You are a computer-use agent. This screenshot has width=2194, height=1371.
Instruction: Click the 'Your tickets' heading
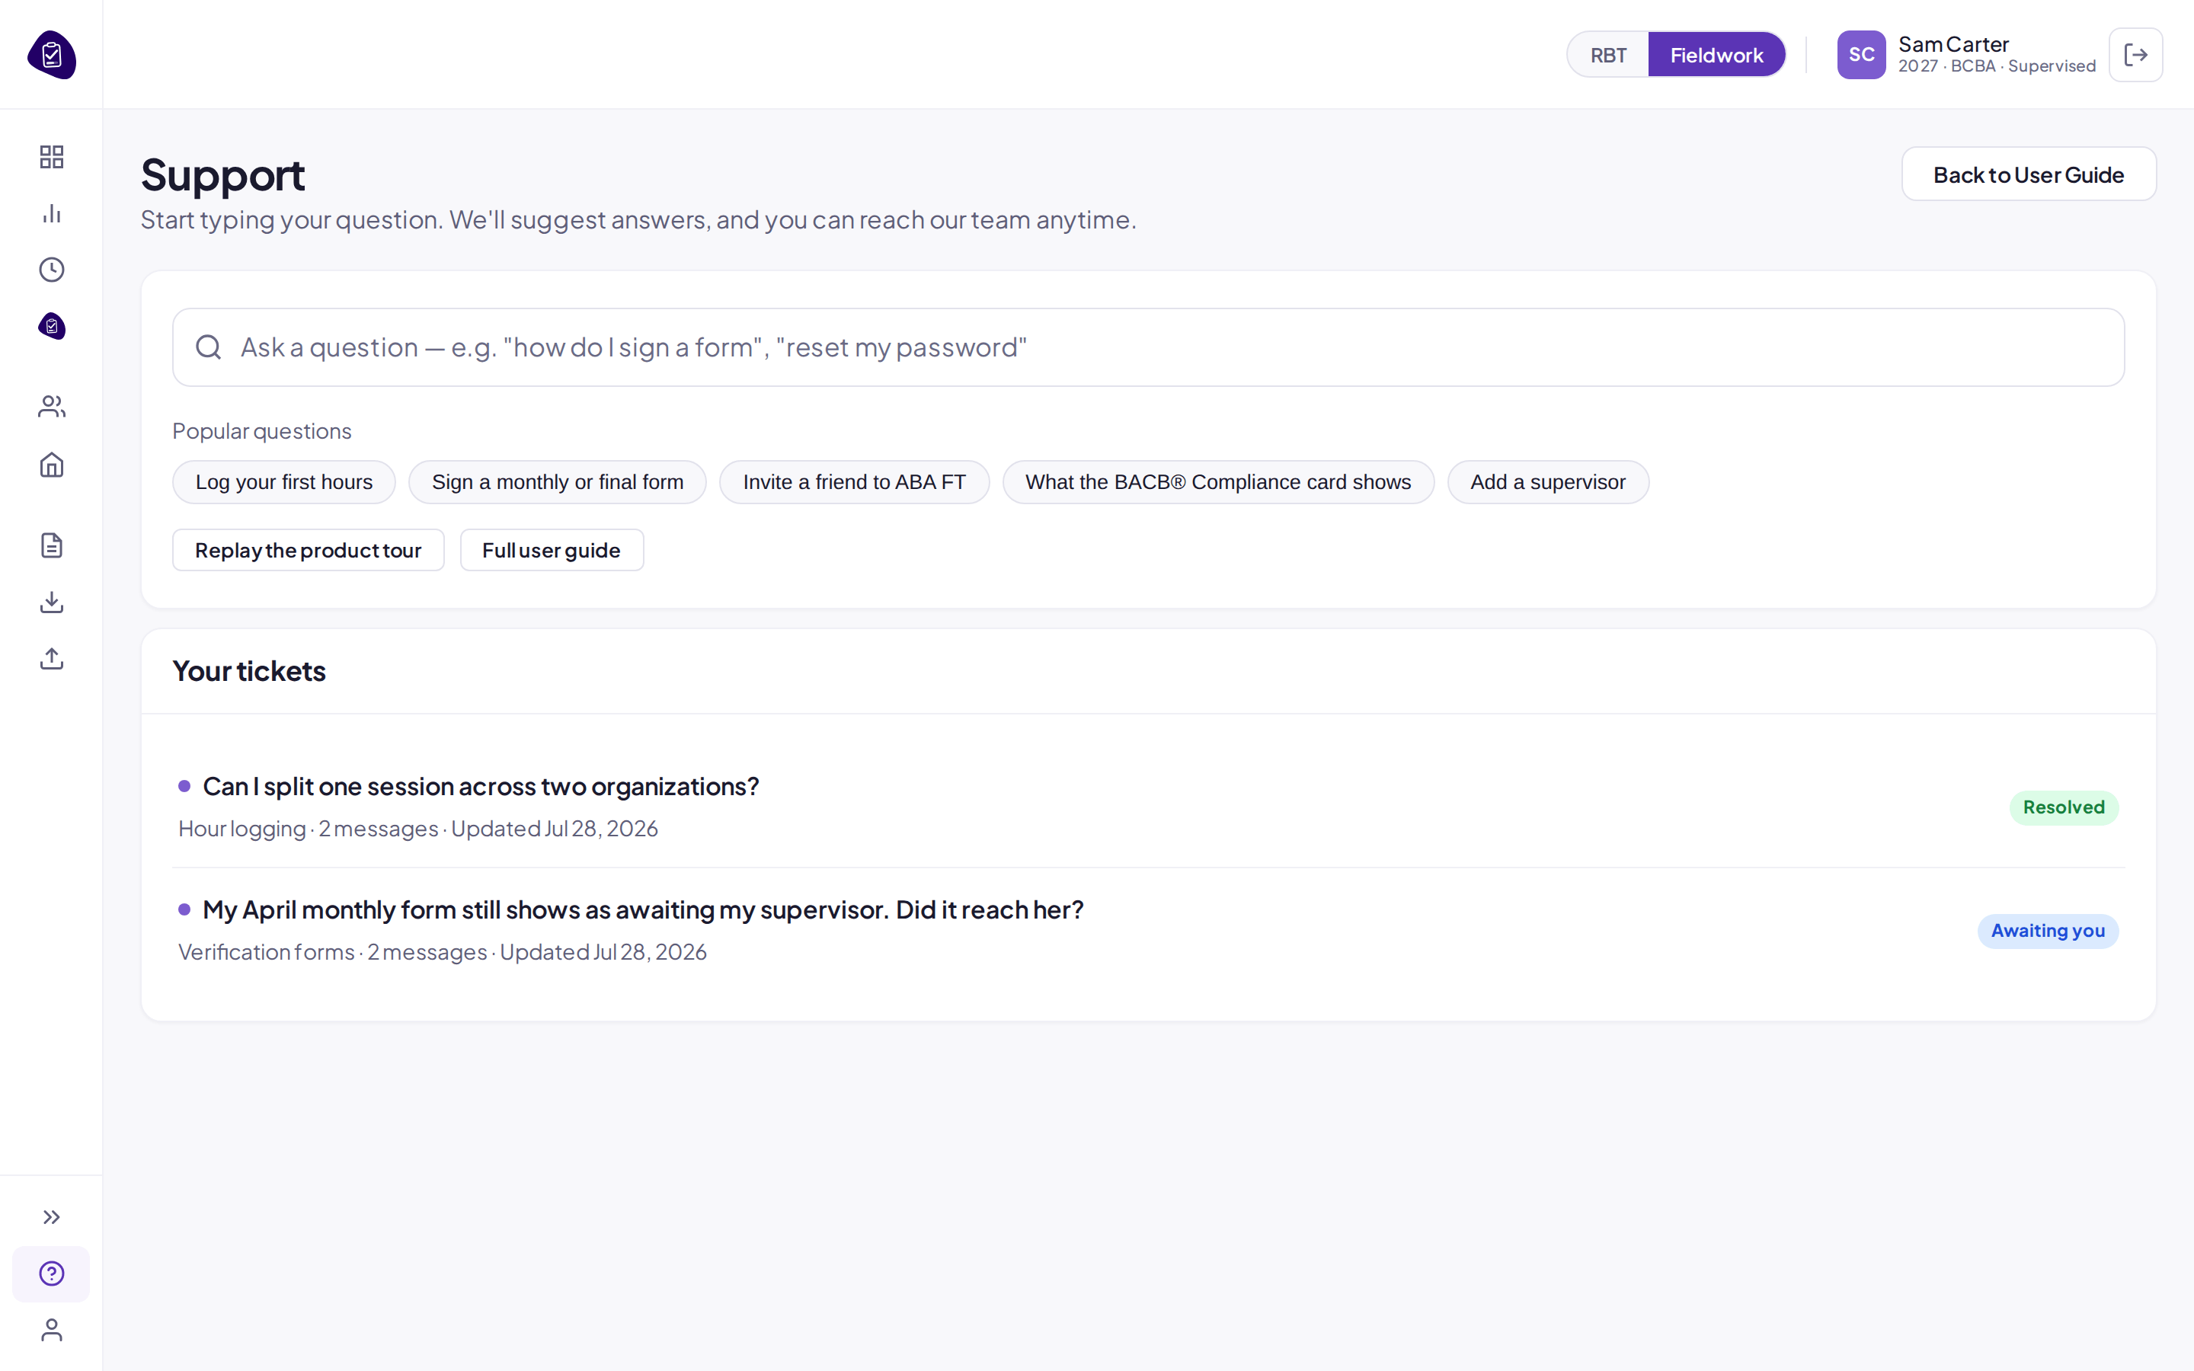click(x=249, y=671)
